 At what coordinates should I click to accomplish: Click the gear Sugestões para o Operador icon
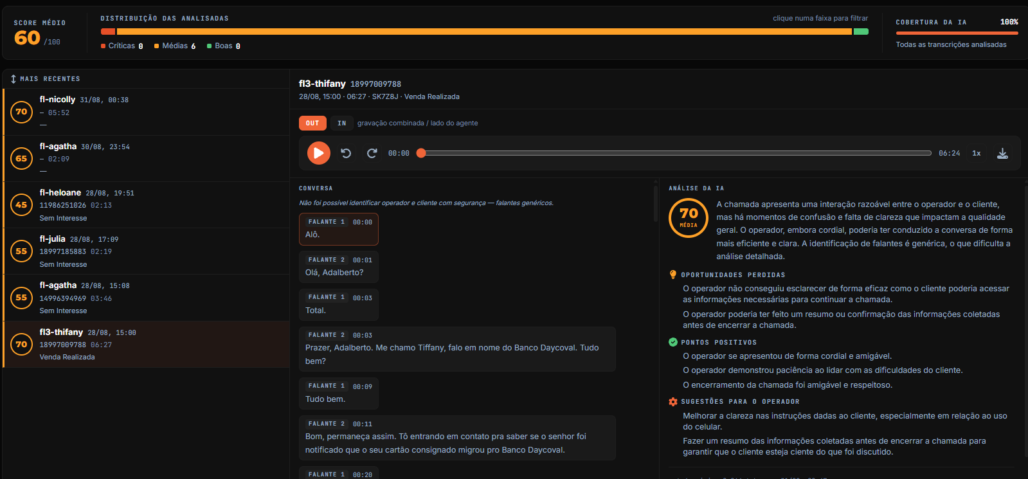(673, 402)
